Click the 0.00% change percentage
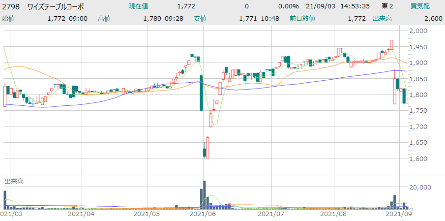 coord(288,6)
